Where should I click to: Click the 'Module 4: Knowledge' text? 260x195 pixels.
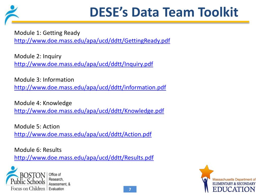(x=43, y=103)
